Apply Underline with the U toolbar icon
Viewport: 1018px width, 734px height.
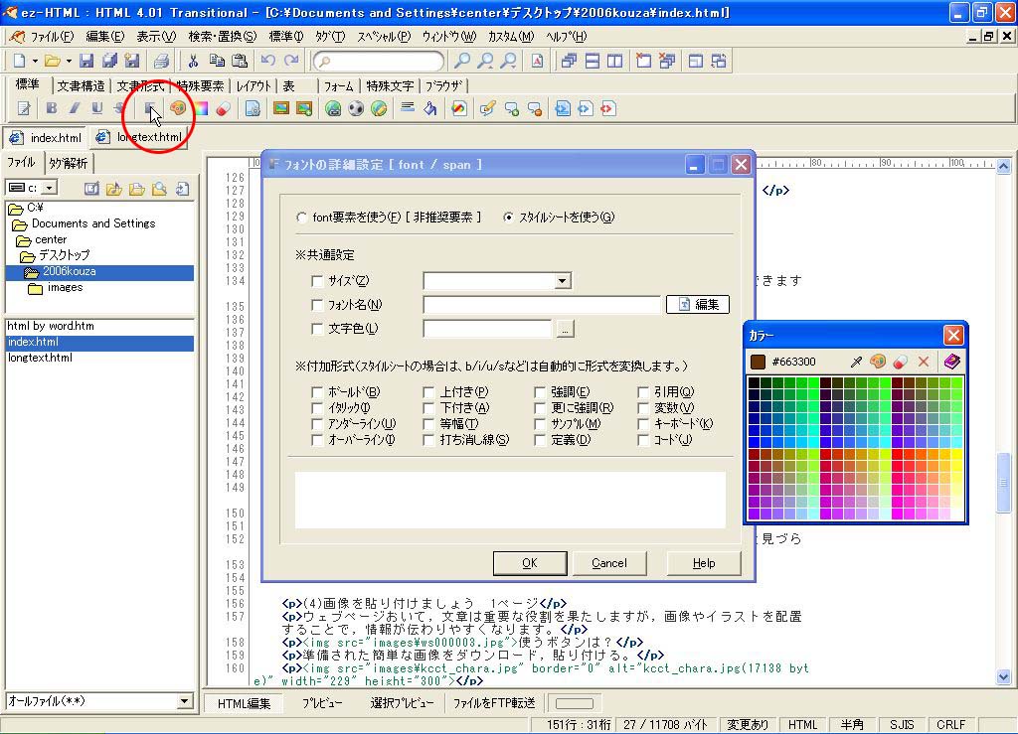96,108
